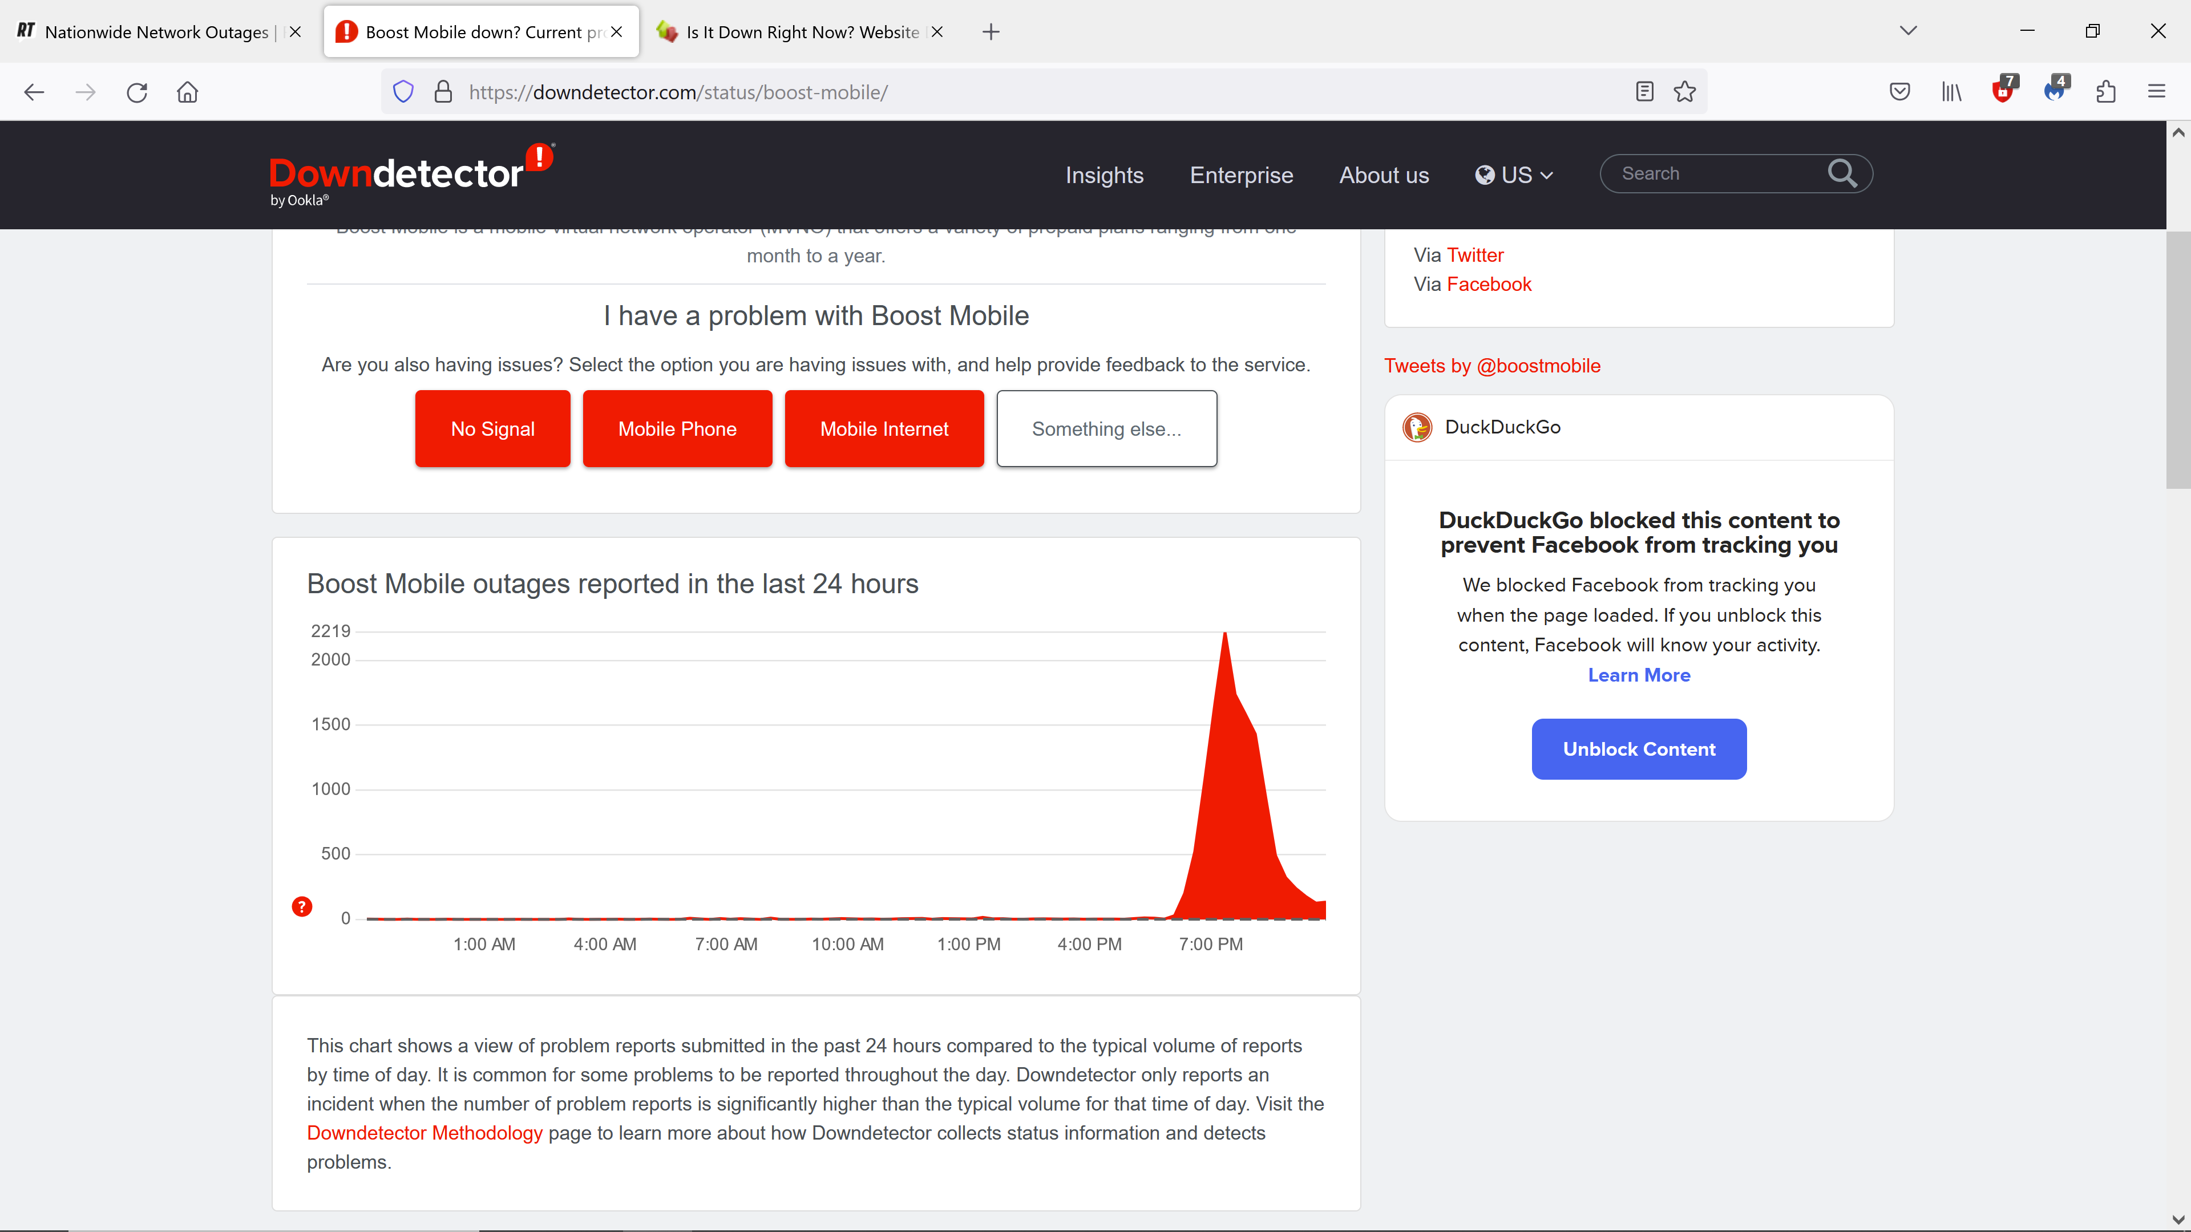
Task: Open the Insights menu item
Action: [x=1104, y=175]
